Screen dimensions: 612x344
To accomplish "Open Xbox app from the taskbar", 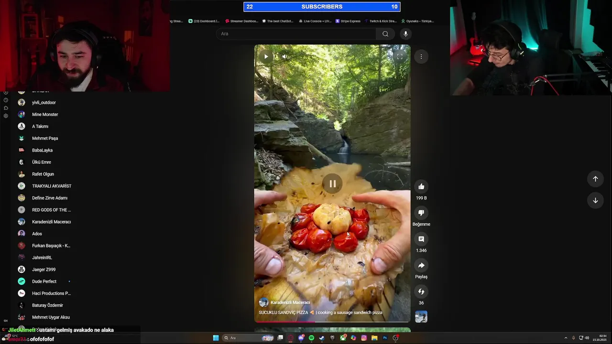I will (343, 338).
